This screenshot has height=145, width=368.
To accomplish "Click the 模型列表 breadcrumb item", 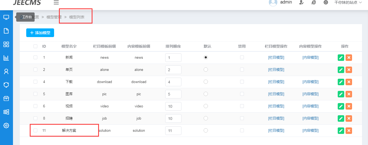I will tap(77, 17).
